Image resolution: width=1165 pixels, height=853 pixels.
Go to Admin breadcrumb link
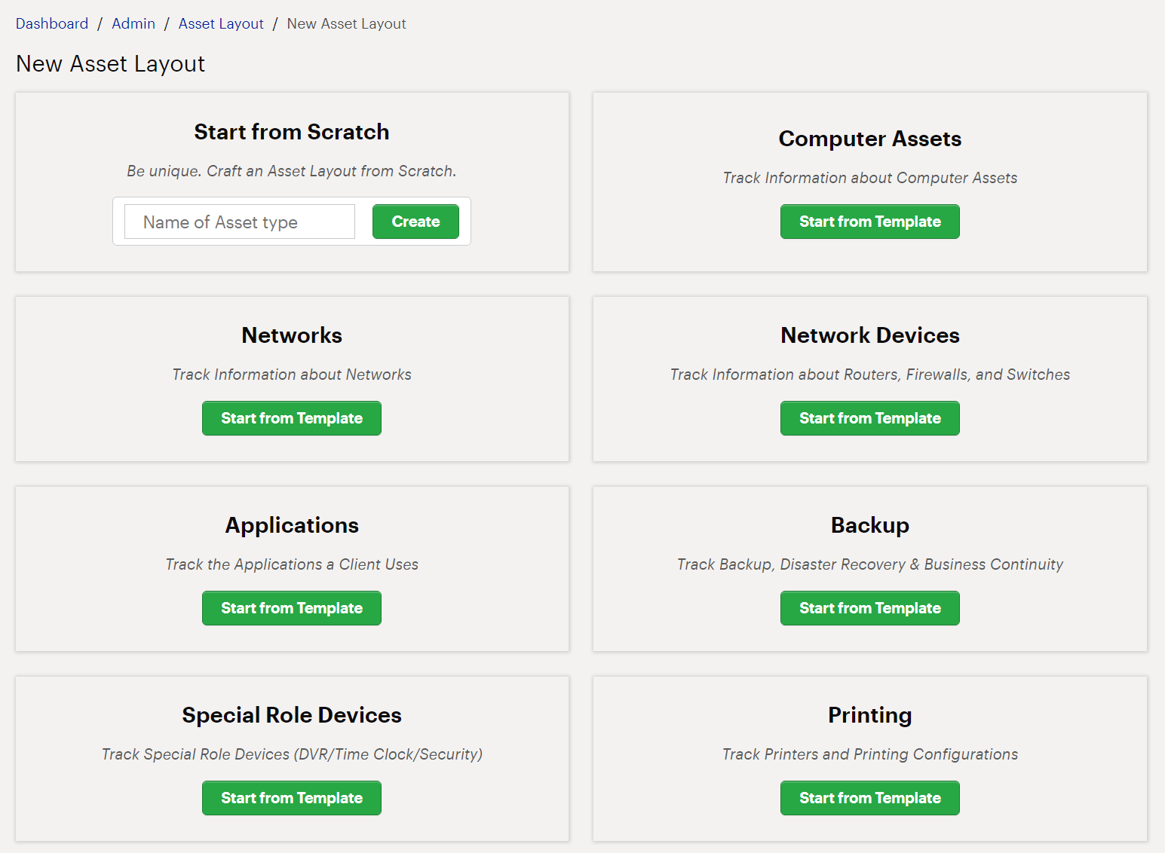(133, 23)
